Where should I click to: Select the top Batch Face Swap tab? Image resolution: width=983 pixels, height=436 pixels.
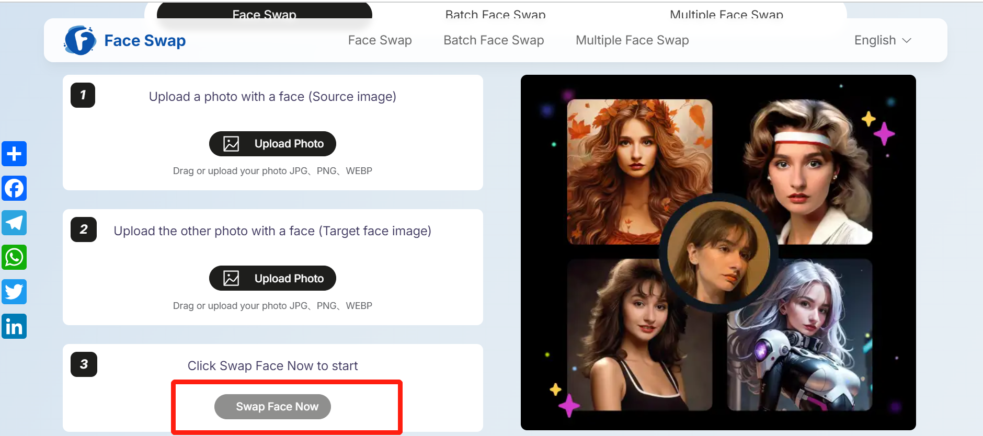coord(495,14)
